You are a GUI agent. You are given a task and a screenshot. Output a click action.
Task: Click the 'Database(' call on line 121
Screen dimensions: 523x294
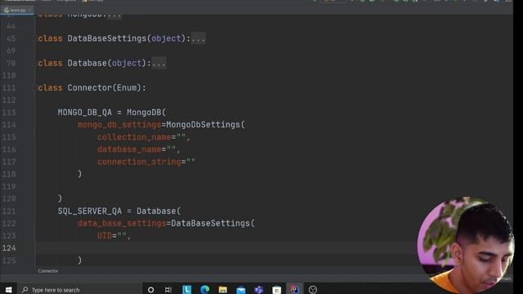tap(159, 211)
